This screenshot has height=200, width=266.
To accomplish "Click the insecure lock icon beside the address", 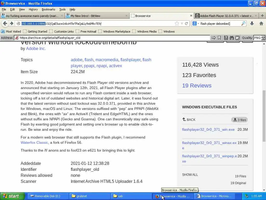I will click(17, 38).
